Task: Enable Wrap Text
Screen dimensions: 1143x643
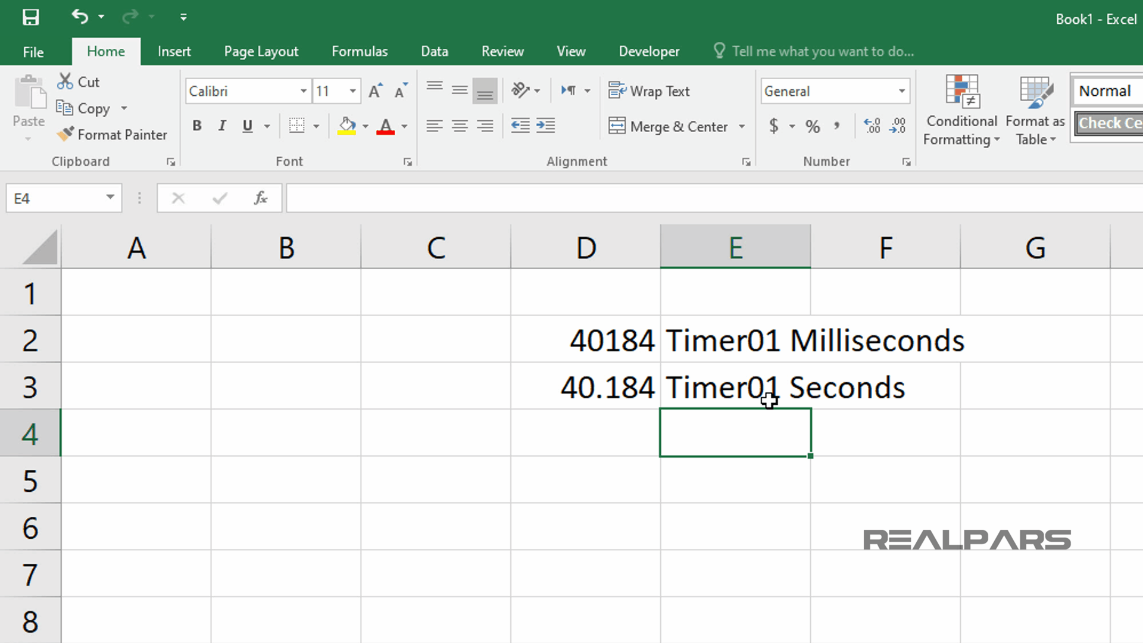Action: click(x=649, y=90)
